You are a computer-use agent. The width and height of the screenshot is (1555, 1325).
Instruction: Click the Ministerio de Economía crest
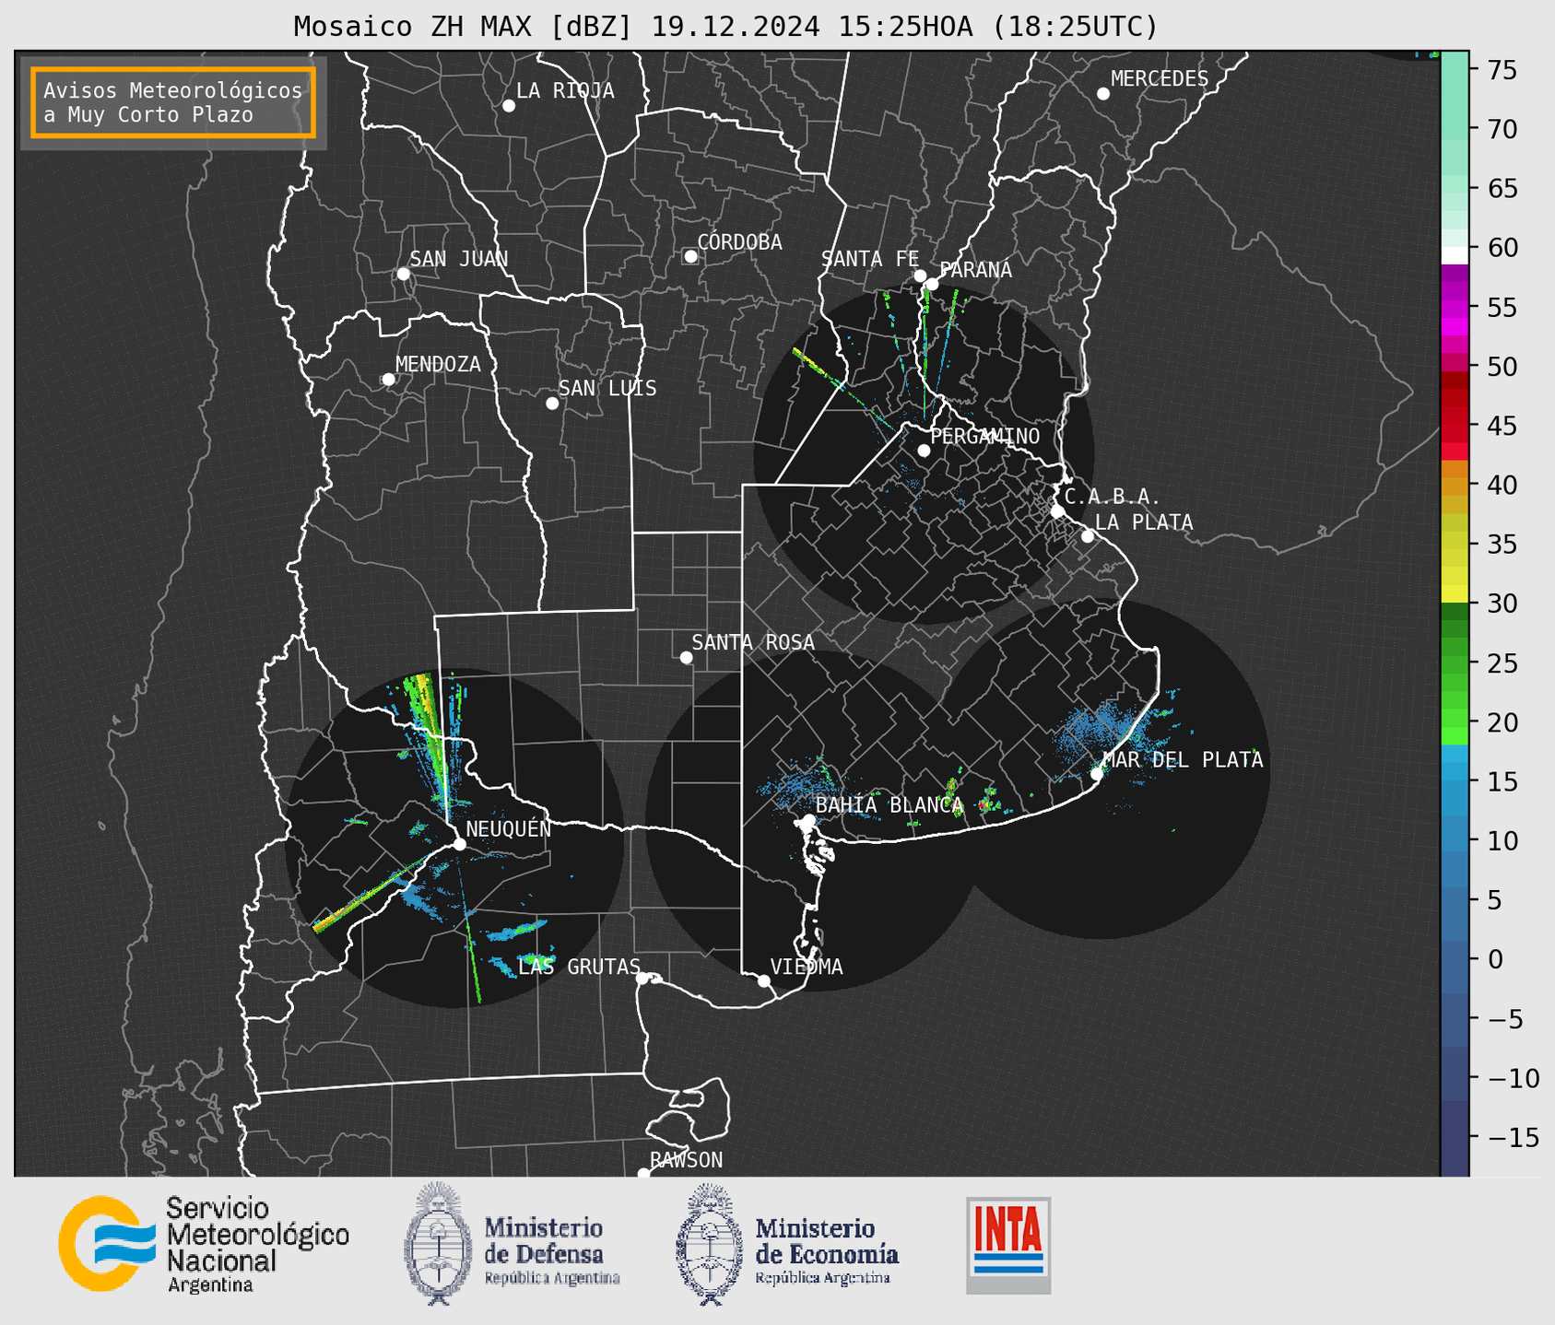click(710, 1244)
